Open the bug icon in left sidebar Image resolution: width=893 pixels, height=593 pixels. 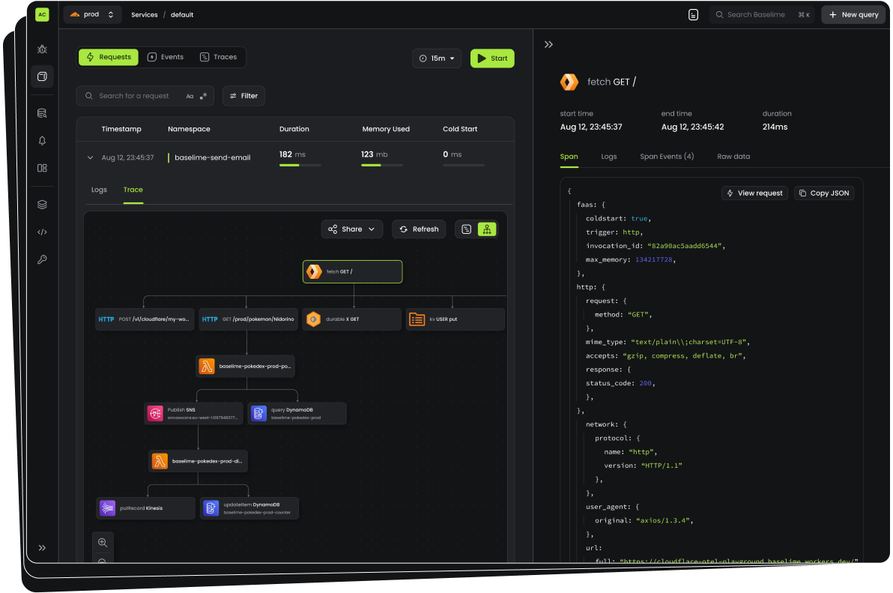(42, 49)
